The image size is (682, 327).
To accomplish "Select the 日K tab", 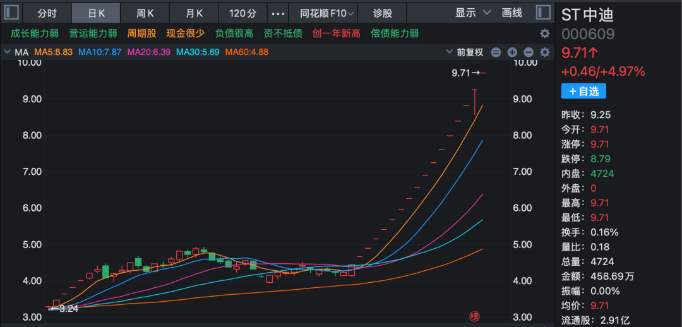I will (x=96, y=13).
